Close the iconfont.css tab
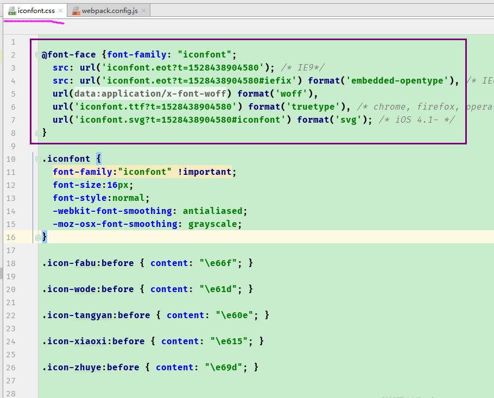This screenshot has height=398, width=494. tap(60, 11)
